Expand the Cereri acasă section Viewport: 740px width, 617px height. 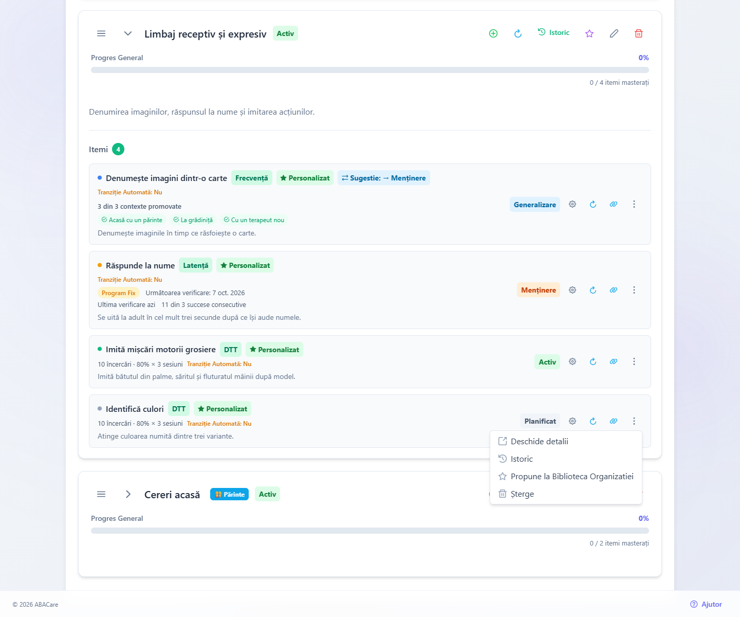pyautogui.click(x=128, y=494)
